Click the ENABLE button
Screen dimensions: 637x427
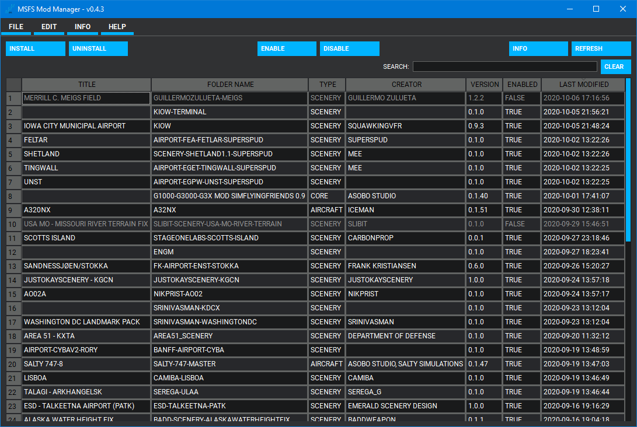point(287,48)
